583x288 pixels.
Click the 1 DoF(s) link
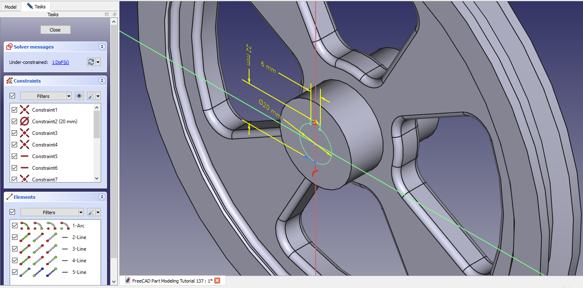tap(60, 62)
